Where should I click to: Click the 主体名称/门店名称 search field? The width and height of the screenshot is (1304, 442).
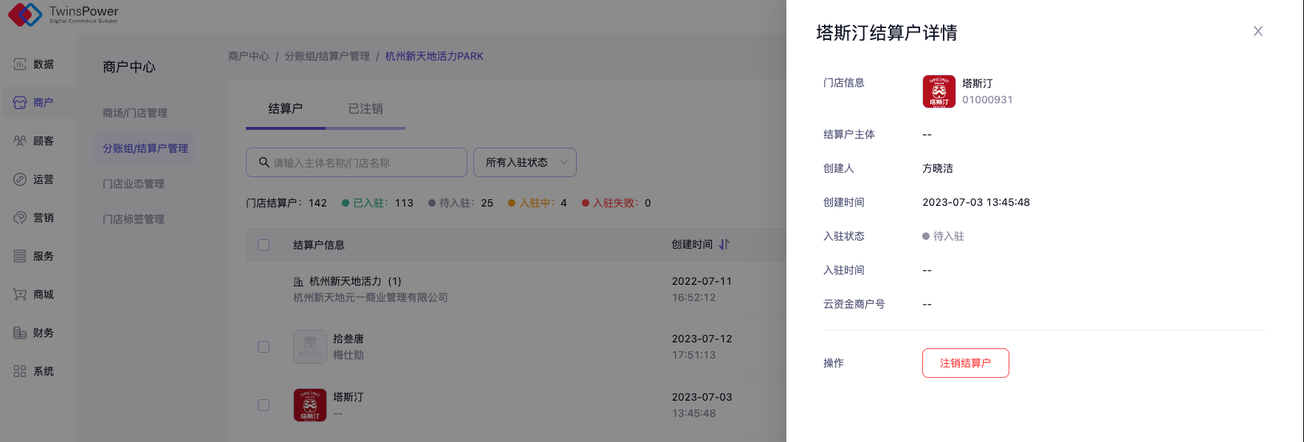(362, 162)
